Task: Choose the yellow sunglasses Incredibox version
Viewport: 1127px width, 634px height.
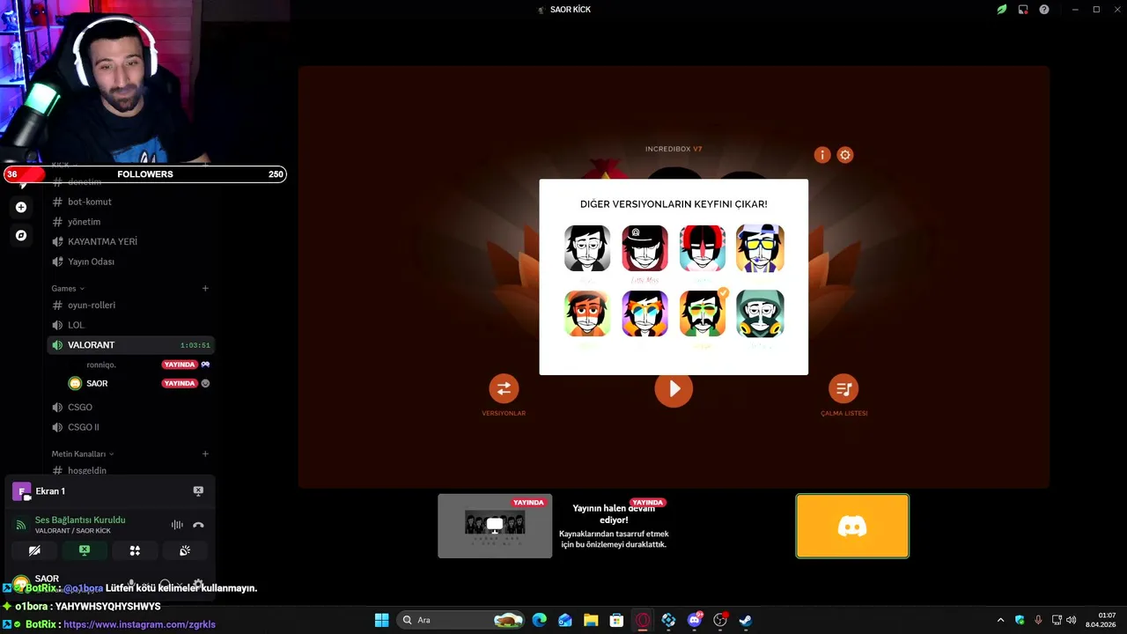Action: [x=760, y=248]
